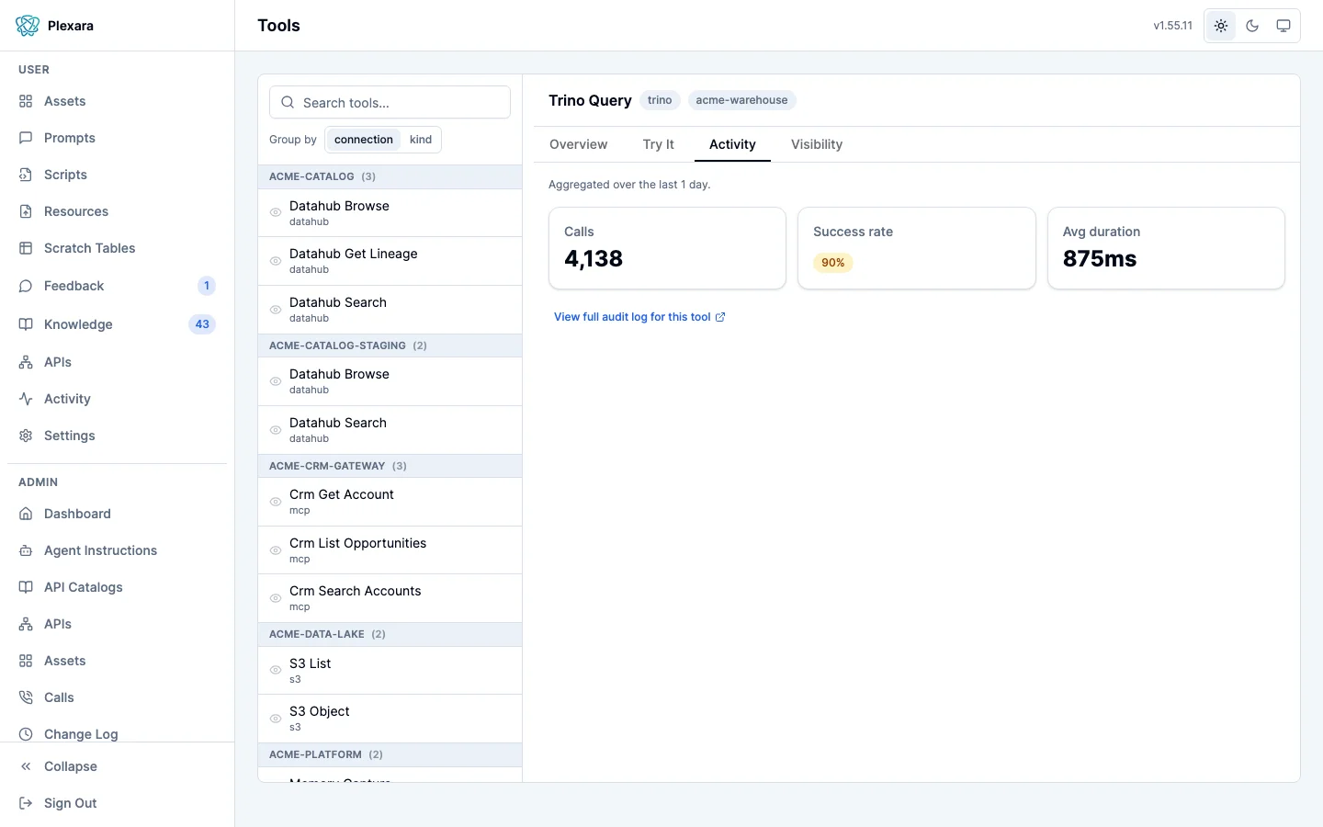Switch to the light theme sun icon
The image size is (1323, 827).
coord(1221,26)
